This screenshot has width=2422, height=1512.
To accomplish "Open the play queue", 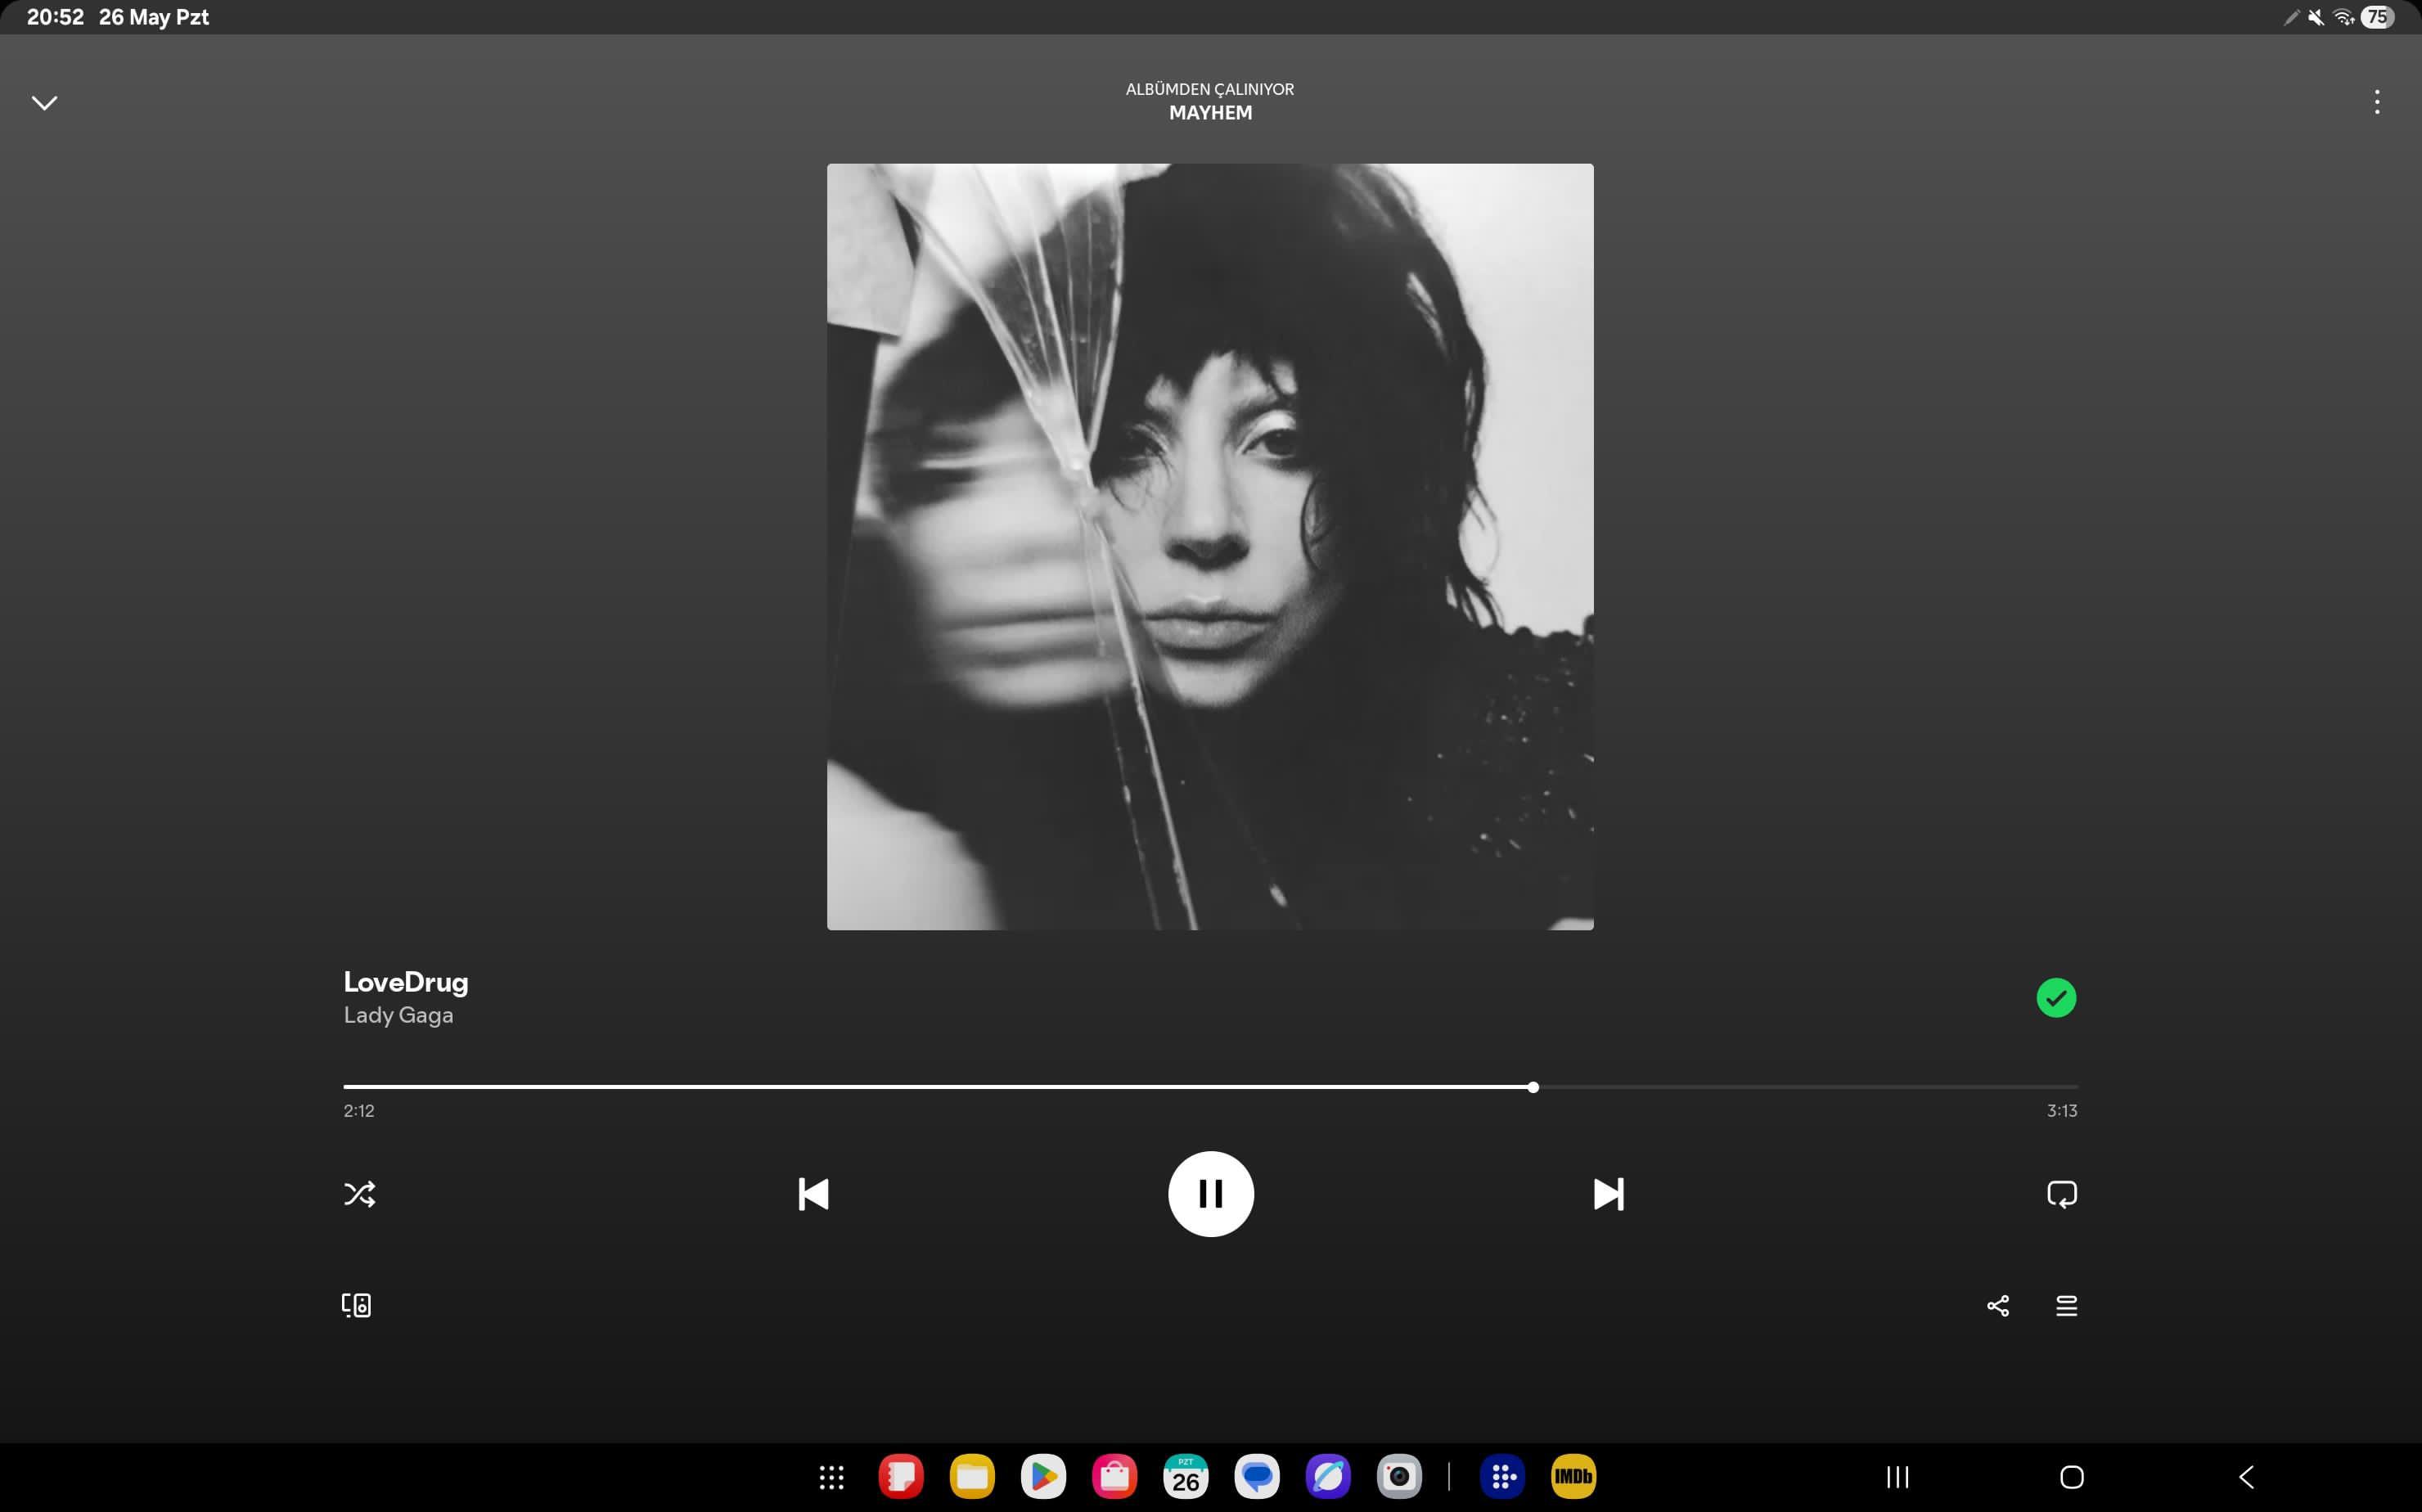I will tap(2066, 1306).
